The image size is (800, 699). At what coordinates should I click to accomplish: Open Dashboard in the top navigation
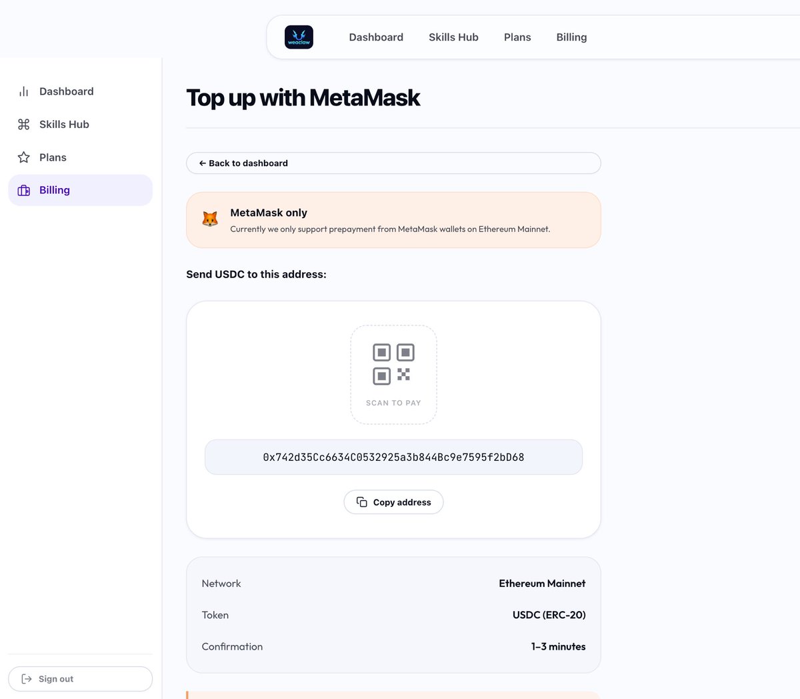[376, 37]
